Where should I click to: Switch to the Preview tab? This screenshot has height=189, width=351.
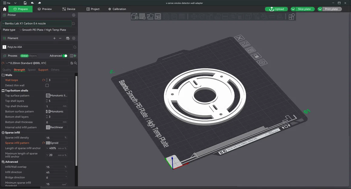45,9
